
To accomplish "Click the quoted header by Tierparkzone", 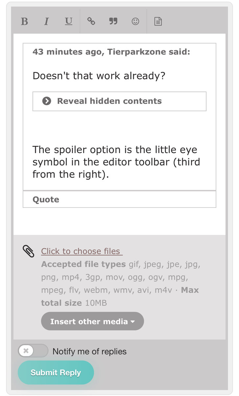I will (111, 52).
